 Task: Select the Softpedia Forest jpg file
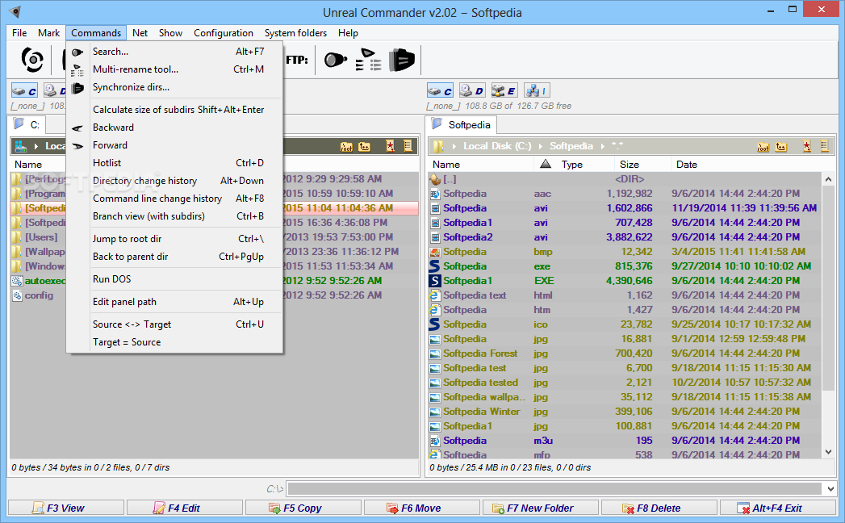[x=625, y=354]
